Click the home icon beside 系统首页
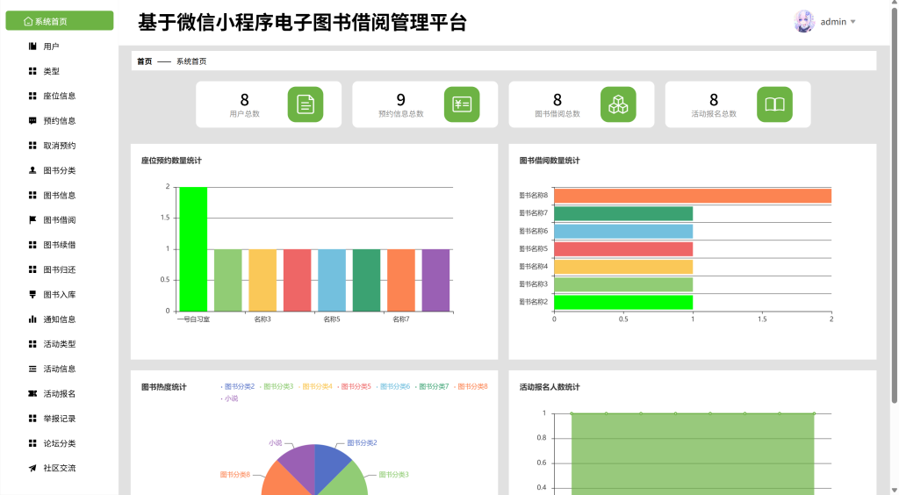The image size is (899, 495). click(x=28, y=21)
